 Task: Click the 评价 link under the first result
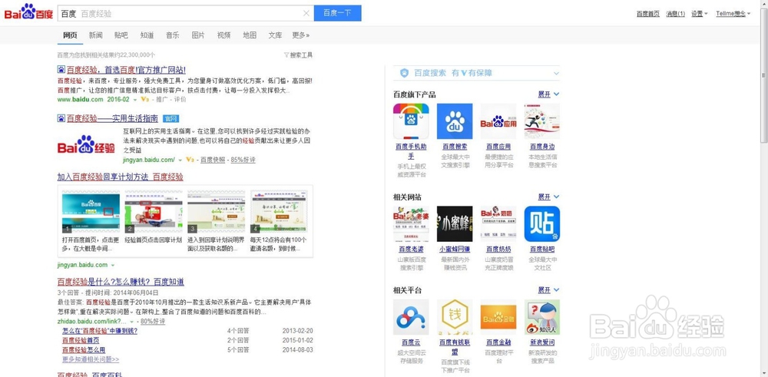180,99
